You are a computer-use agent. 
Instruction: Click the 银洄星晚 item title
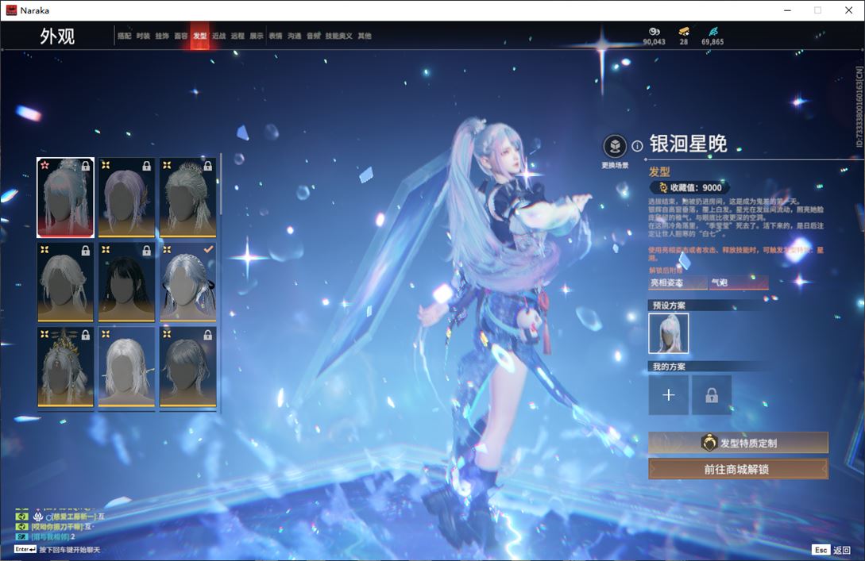[x=689, y=144]
